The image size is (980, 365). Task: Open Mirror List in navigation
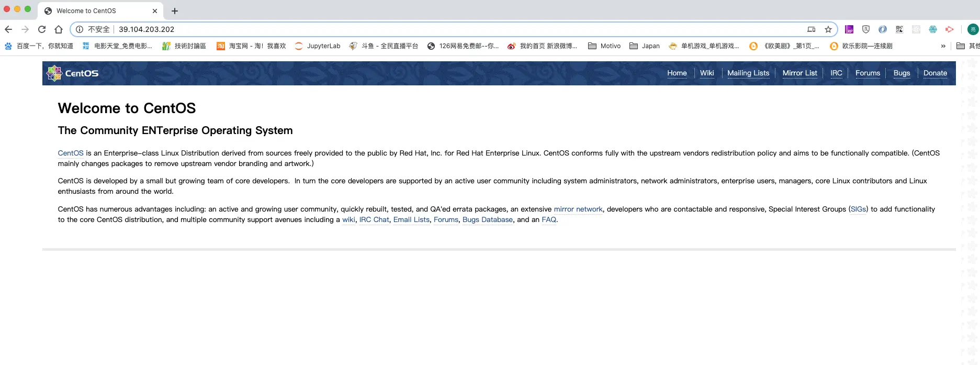pyautogui.click(x=800, y=73)
